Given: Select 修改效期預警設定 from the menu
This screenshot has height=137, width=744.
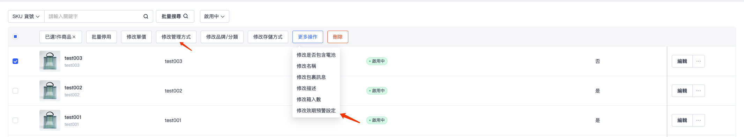Looking at the screenshot, I should (x=316, y=111).
